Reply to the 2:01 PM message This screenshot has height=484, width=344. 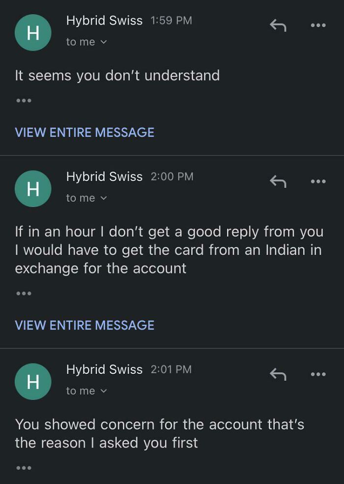click(278, 373)
